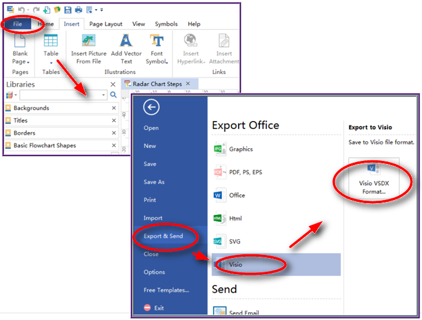
Task: Select the Titles library row
Action: pos(61,121)
